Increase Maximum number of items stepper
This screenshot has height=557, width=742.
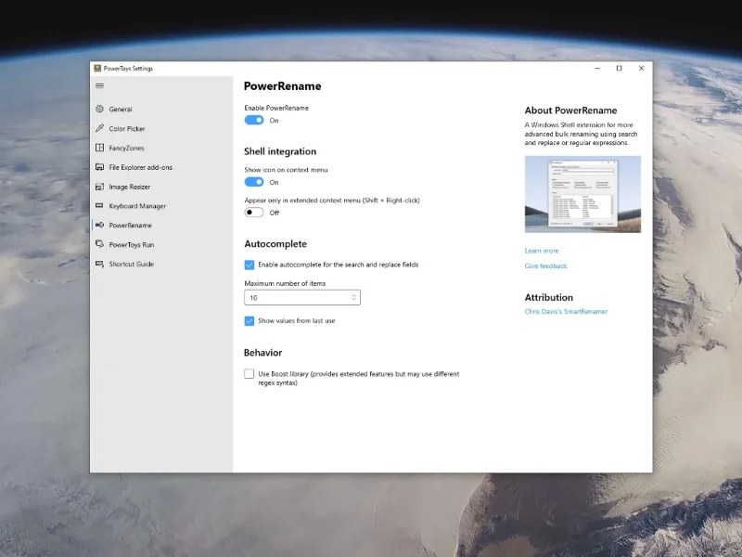coord(353,293)
